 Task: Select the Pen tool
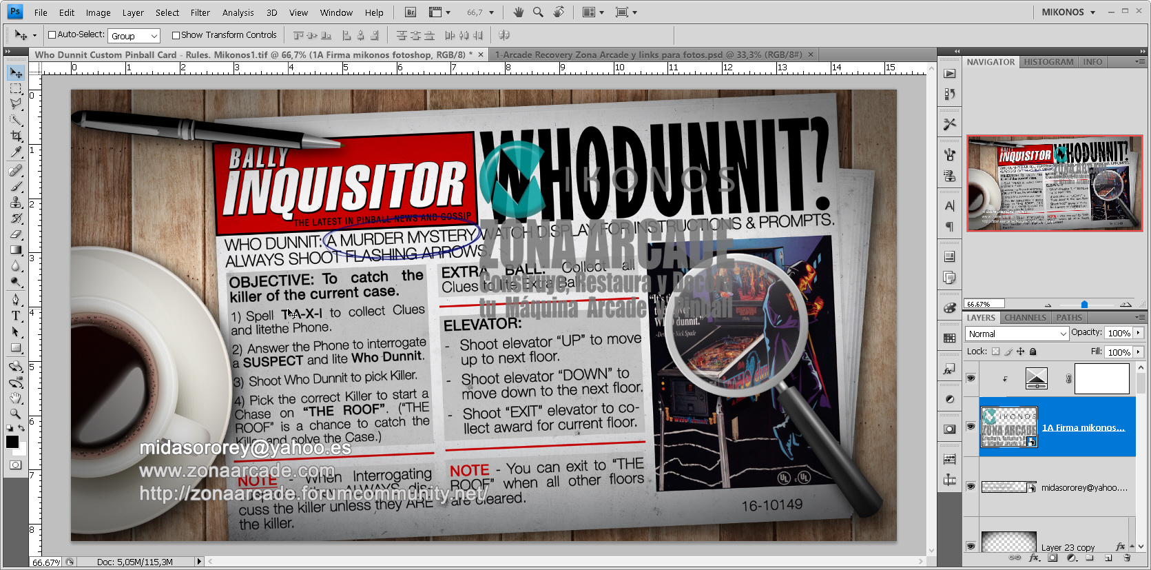(16, 300)
